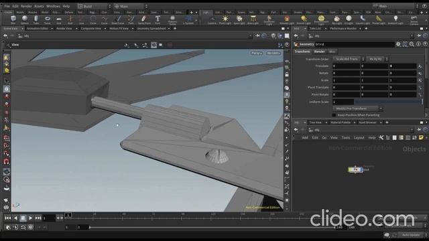Toggle pin on network editor path bar
This screenshot has height=241, width=429.
(x=419, y=130)
